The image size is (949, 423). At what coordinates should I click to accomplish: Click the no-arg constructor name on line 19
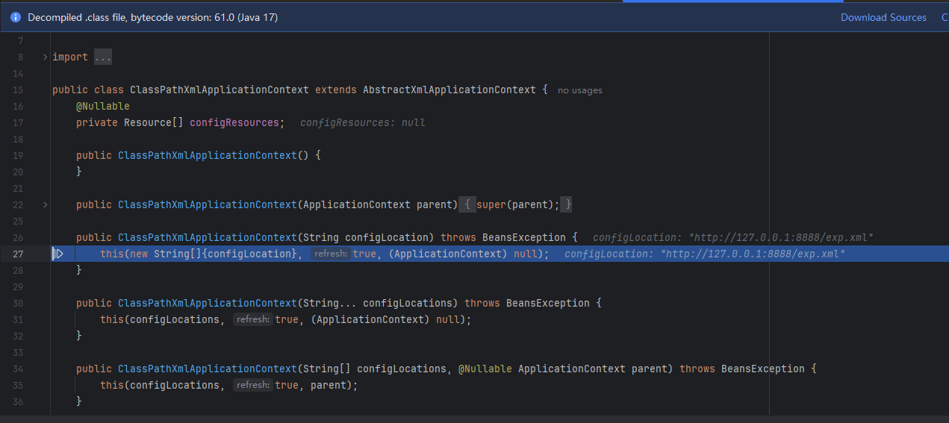tap(208, 155)
